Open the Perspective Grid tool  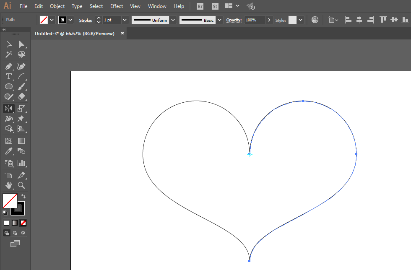[21, 129]
